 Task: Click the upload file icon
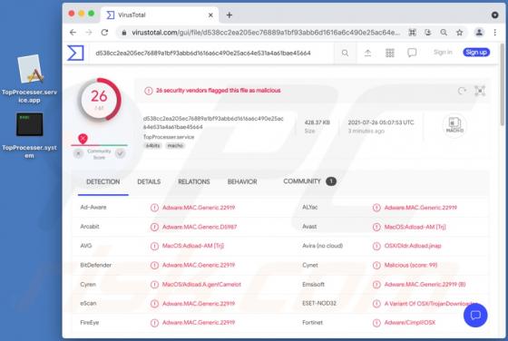367,53
